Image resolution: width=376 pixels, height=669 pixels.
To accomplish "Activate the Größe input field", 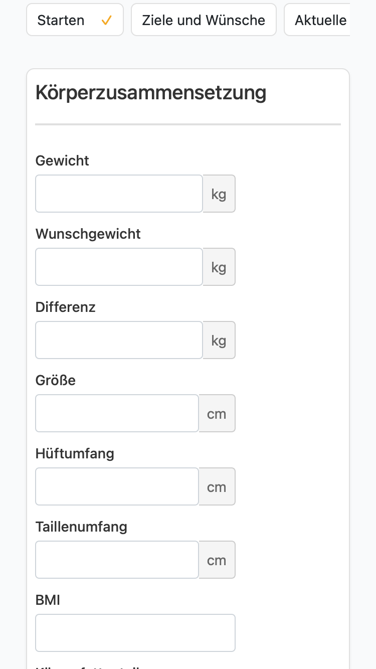I will point(117,413).
